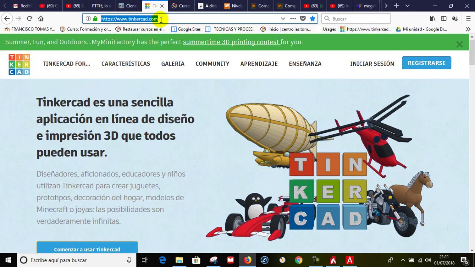Open page actions three-dots menu
475x267 pixels.
[293, 19]
